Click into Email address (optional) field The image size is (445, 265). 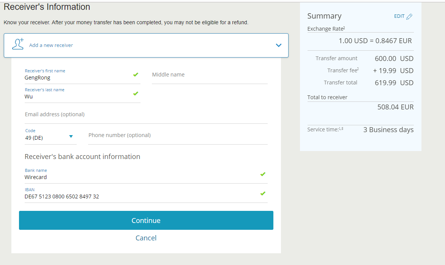(146, 115)
